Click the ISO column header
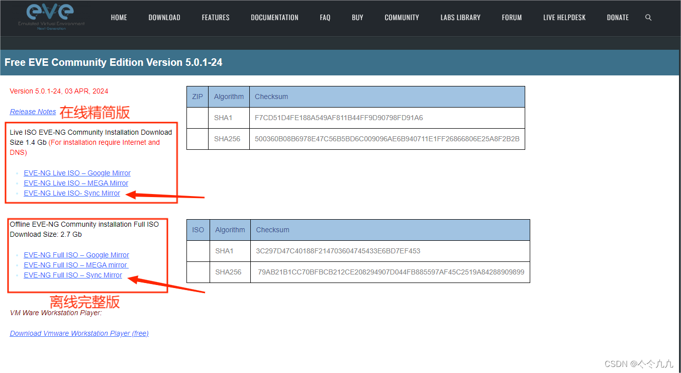The height and width of the screenshot is (373, 681). [x=198, y=230]
